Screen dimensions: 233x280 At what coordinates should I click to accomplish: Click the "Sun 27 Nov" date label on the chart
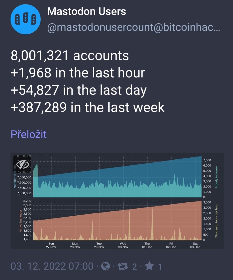51,245
